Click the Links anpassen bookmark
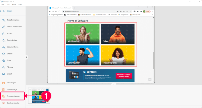 [x=135, y=15]
